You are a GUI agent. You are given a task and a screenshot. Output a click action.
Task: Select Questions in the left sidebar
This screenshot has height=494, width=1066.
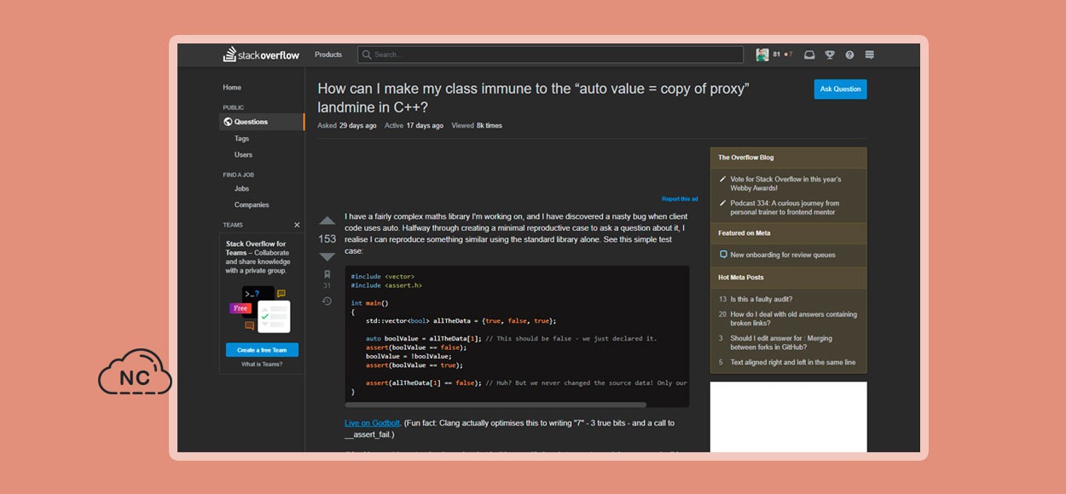click(x=262, y=122)
